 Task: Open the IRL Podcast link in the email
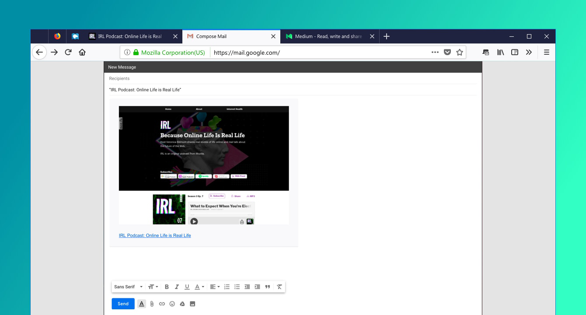point(155,235)
